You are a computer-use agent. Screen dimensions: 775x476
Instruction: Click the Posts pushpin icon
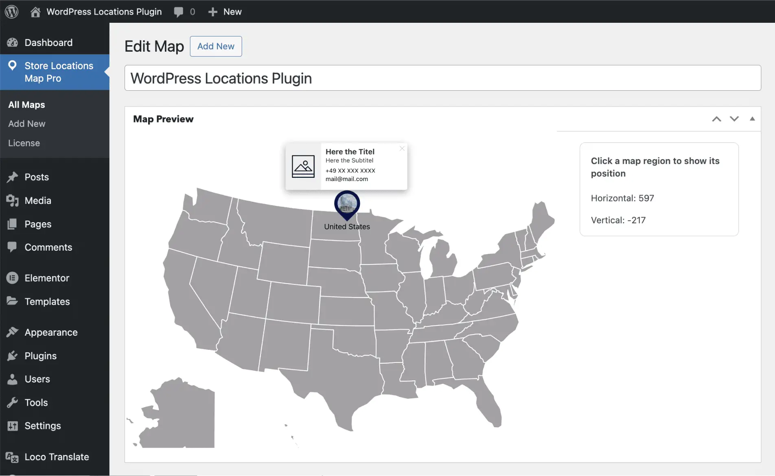tap(13, 177)
